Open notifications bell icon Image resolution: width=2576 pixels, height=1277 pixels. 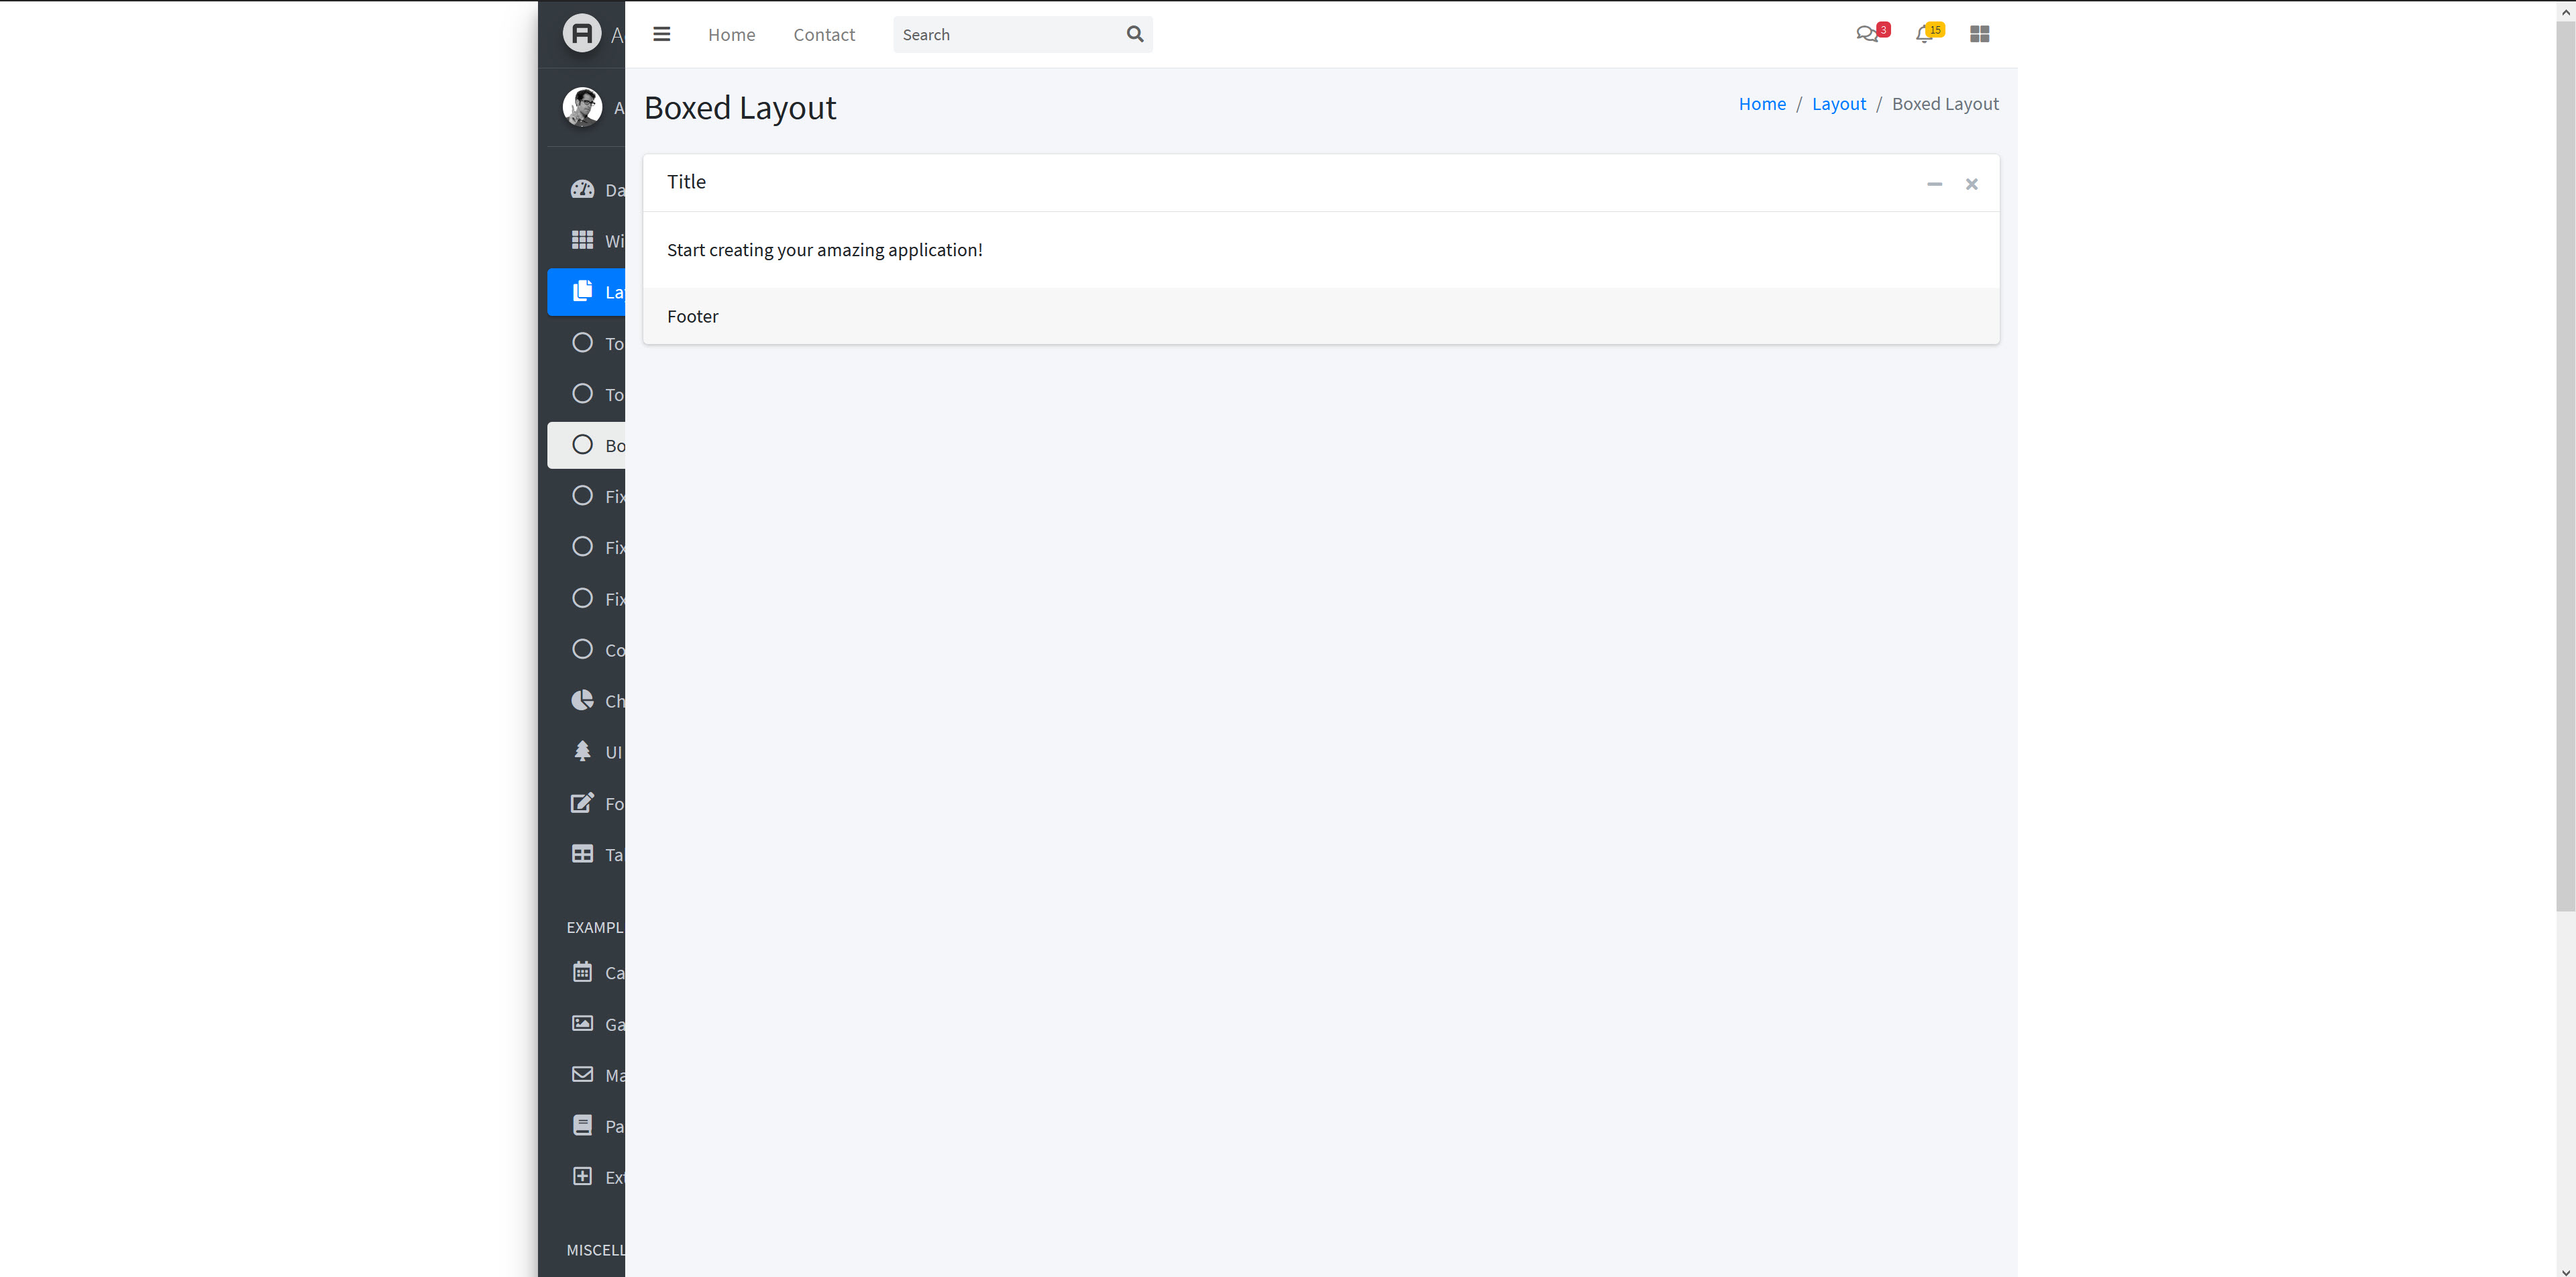(x=1924, y=34)
